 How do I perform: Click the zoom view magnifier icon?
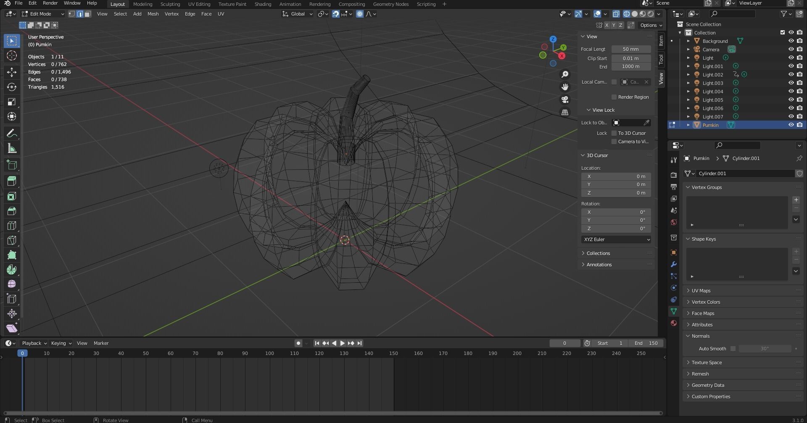click(x=565, y=74)
